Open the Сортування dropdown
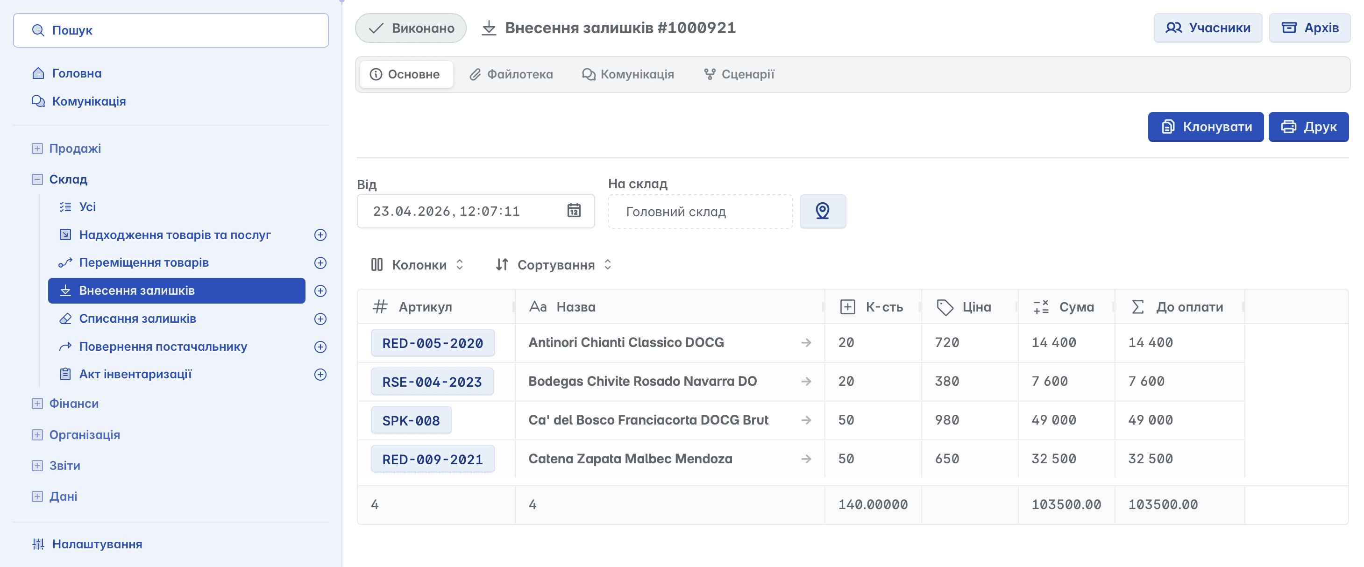Viewport: 1364px width, 567px height. click(554, 264)
